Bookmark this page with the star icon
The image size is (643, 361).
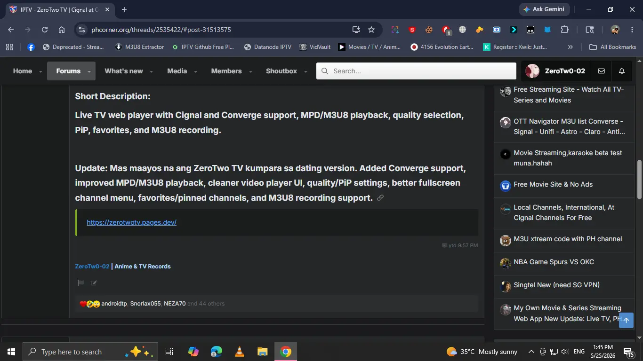(x=371, y=30)
